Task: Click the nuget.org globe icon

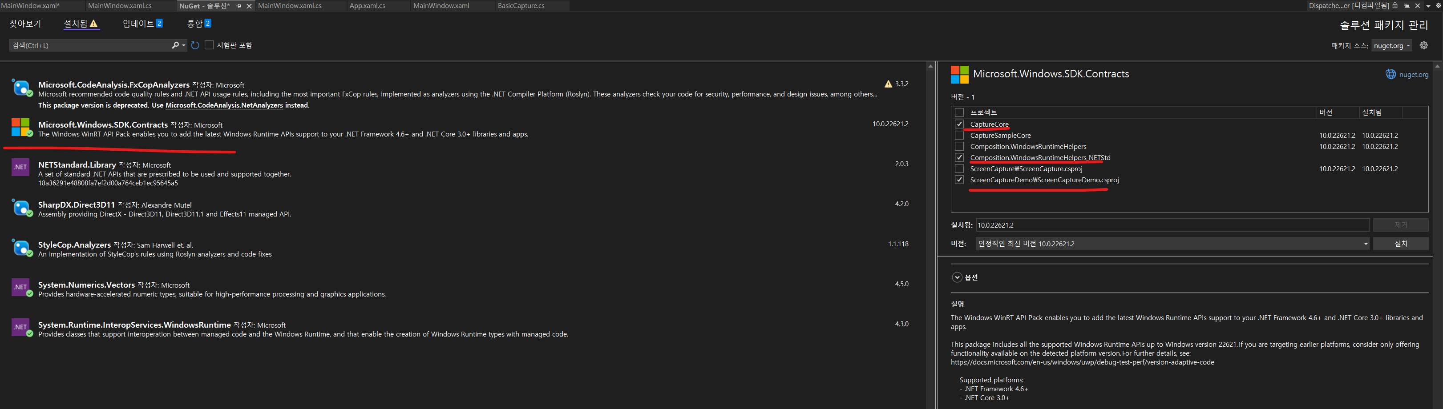Action: tap(1391, 74)
